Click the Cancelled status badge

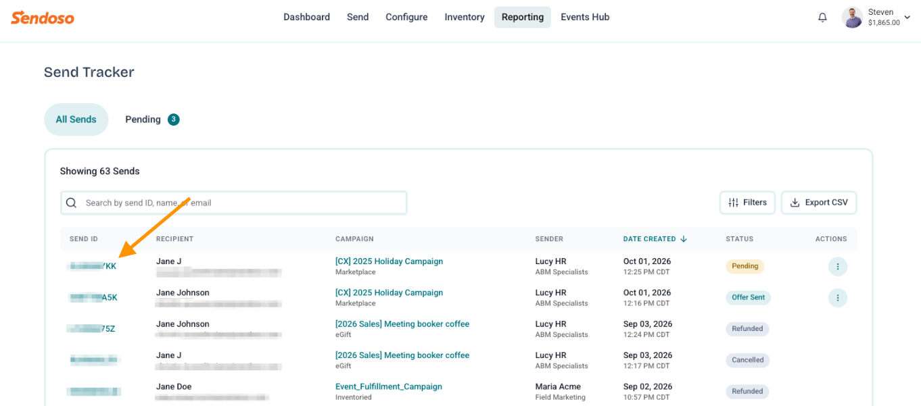747,360
